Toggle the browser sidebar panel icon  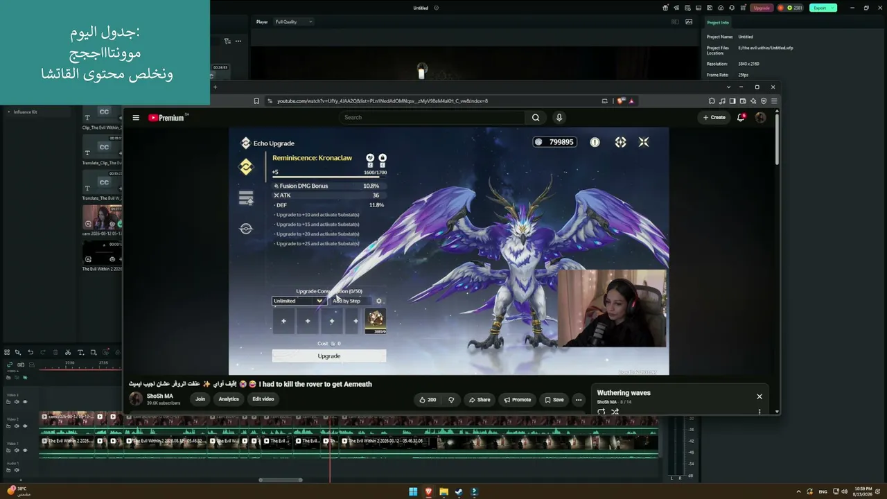[732, 101]
